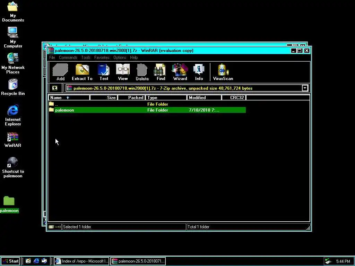Click the palemoon-26.5.0 WinRAR taskbar button
Image resolution: width=355 pixels, height=266 pixels.
click(138, 261)
